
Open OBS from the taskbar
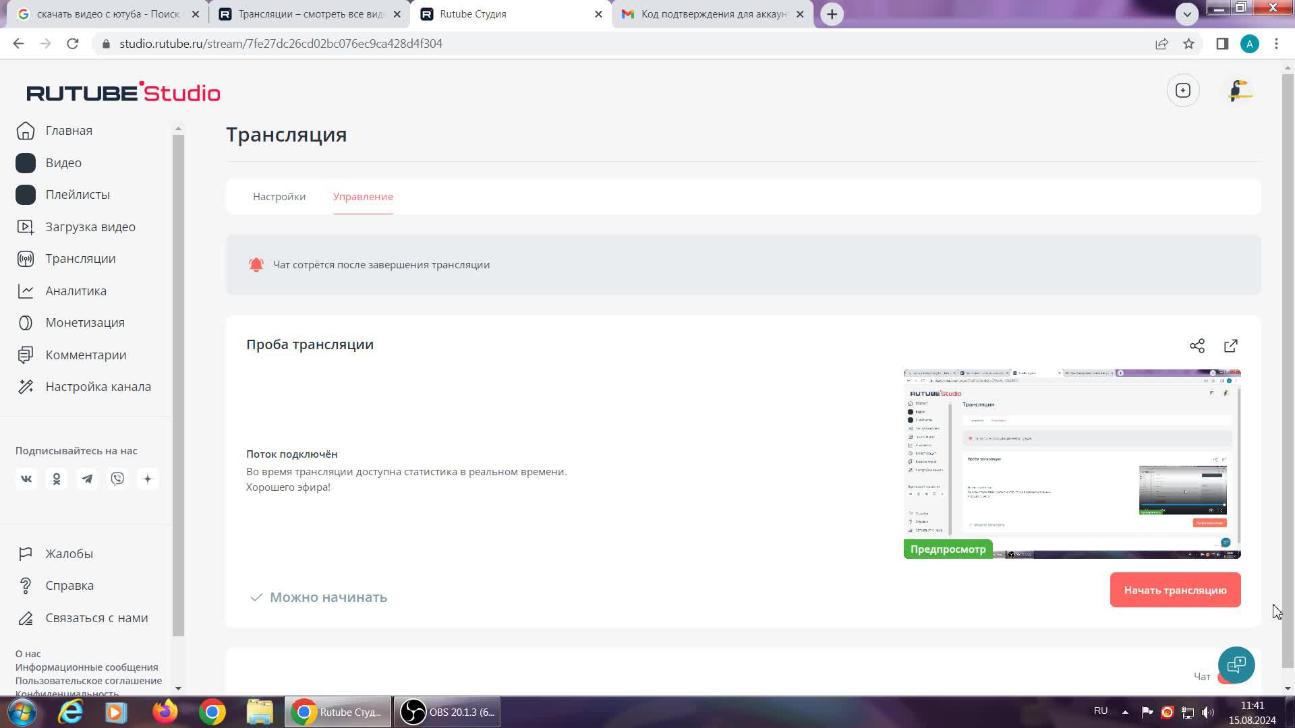click(x=447, y=712)
